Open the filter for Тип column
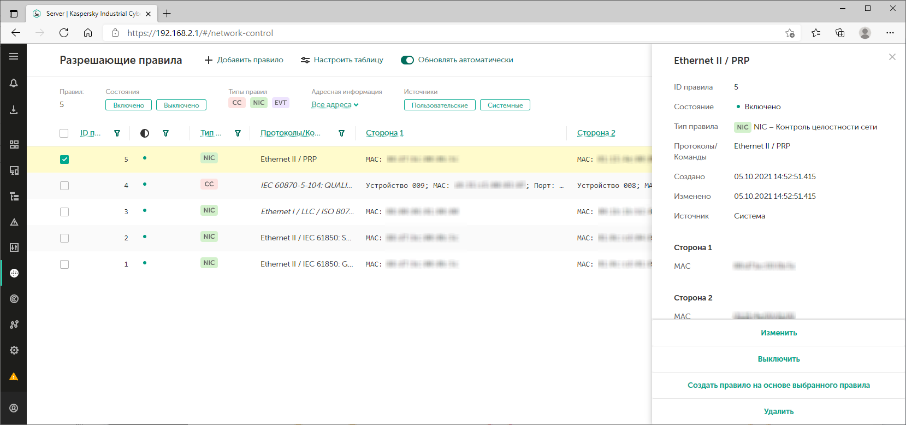 pos(238,133)
